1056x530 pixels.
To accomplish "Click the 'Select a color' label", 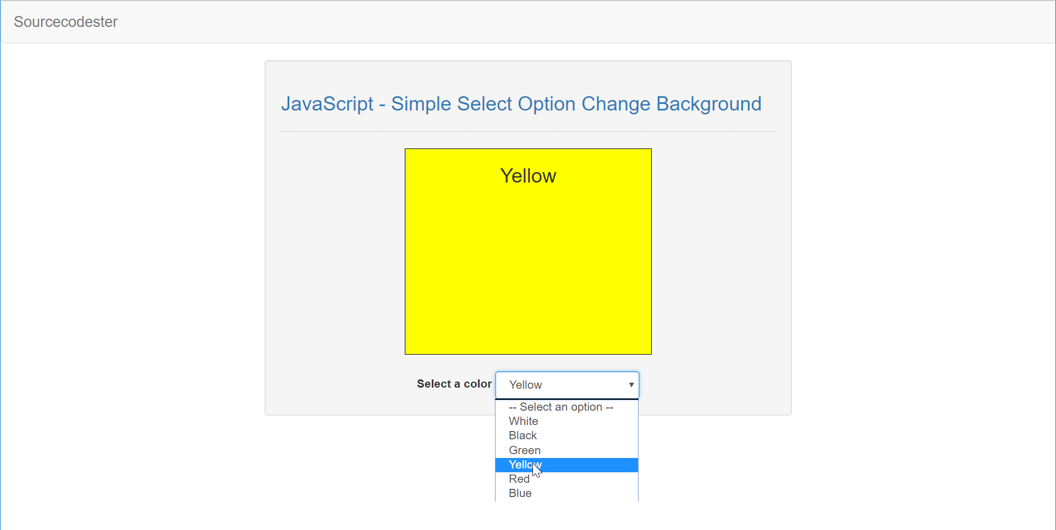I will point(453,384).
